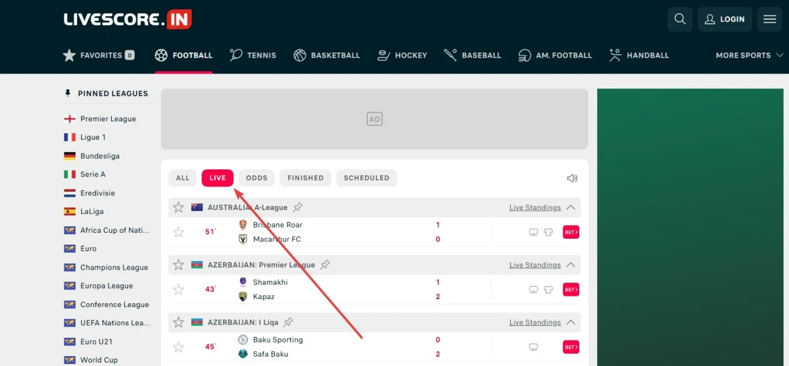Click the AD placeholder banner
Image resolution: width=789 pixels, height=366 pixels.
pyautogui.click(x=374, y=119)
